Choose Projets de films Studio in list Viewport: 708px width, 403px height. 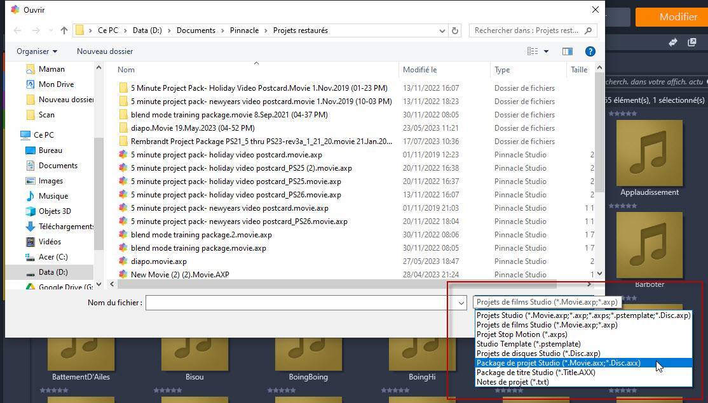click(583, 325)
